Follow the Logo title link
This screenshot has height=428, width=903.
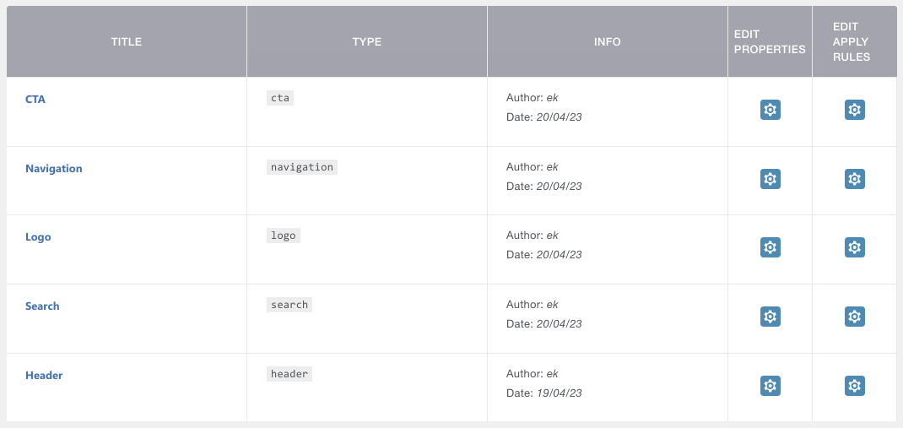[x=38, y=236]
